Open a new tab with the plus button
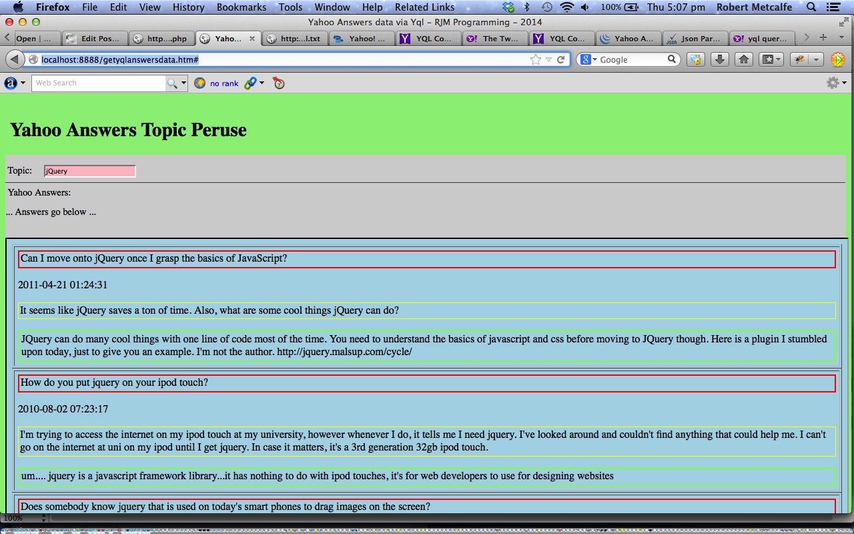854x534 pixels. [823, 38]
